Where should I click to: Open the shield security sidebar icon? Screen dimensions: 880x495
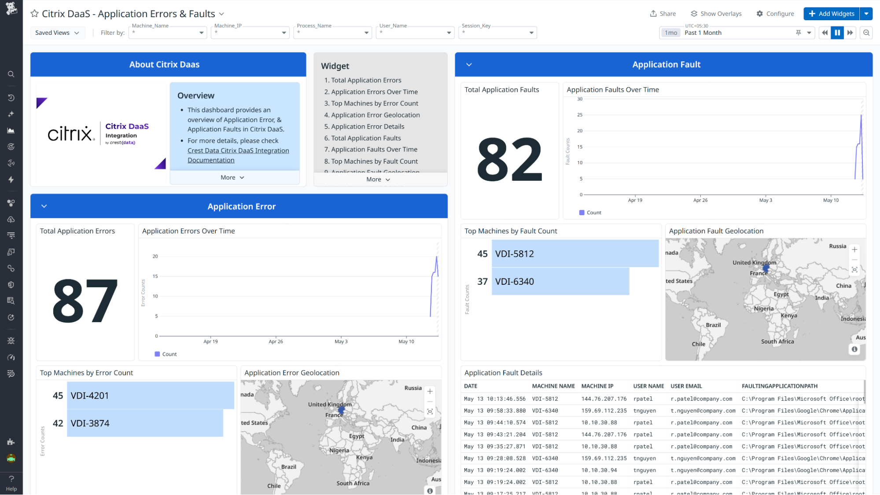(11, 285)
